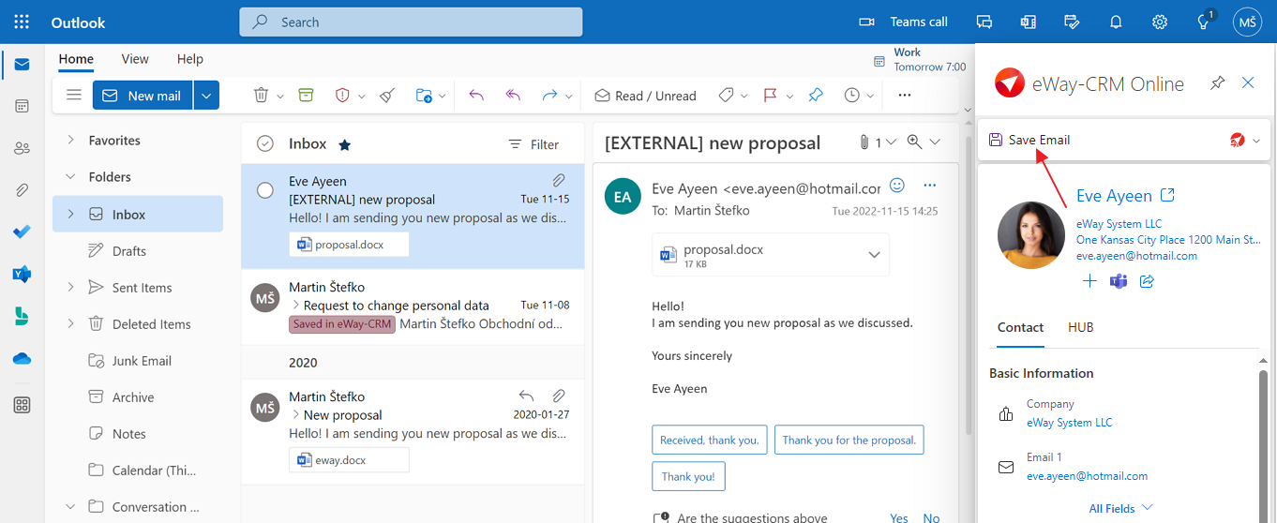Open more toolbar options ellipsis

pos(904,95)
